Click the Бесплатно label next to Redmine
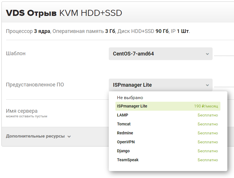Image resolution: width=234 pixels, height=178 pixels. (x=208, y=133)
